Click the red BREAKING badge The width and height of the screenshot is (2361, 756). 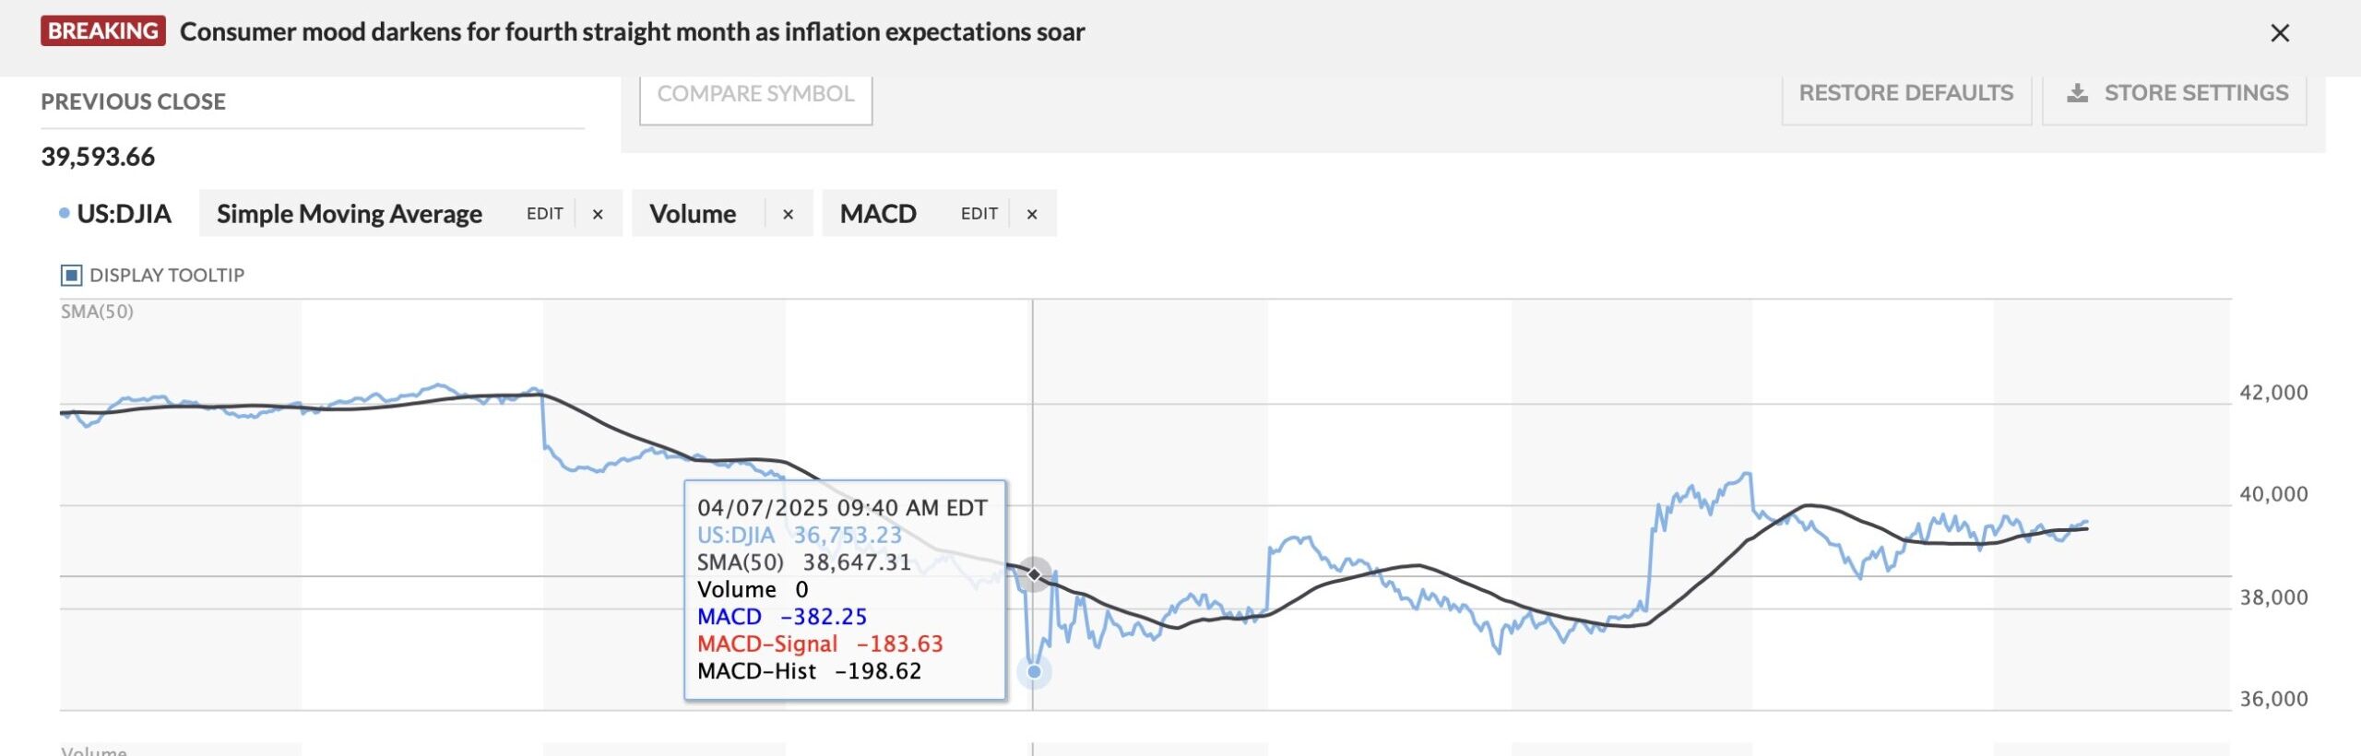(x=102, y=31)
